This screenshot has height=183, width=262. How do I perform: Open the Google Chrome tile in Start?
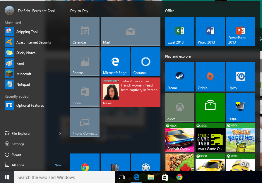pyautogui.click(x=85, y=163)
